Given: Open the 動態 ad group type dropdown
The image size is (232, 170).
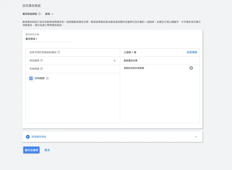Looking at the screenshot, I should pos(49,14).
